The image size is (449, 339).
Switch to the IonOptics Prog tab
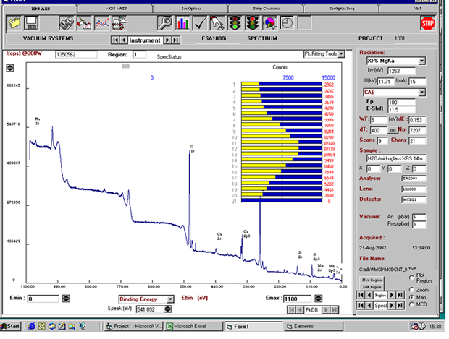pyautogui.click(x=342, y=9)
